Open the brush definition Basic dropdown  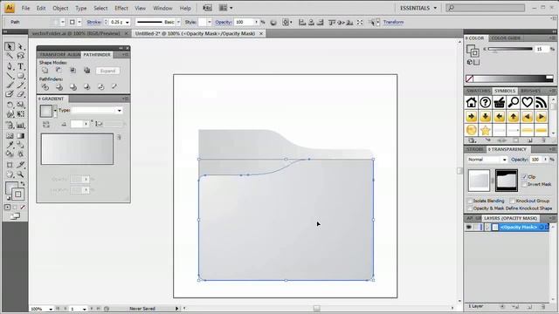[x=178, y=22]
